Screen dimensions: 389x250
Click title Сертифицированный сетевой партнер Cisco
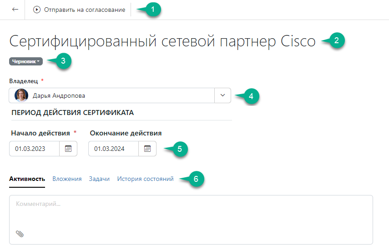point(162,41)
